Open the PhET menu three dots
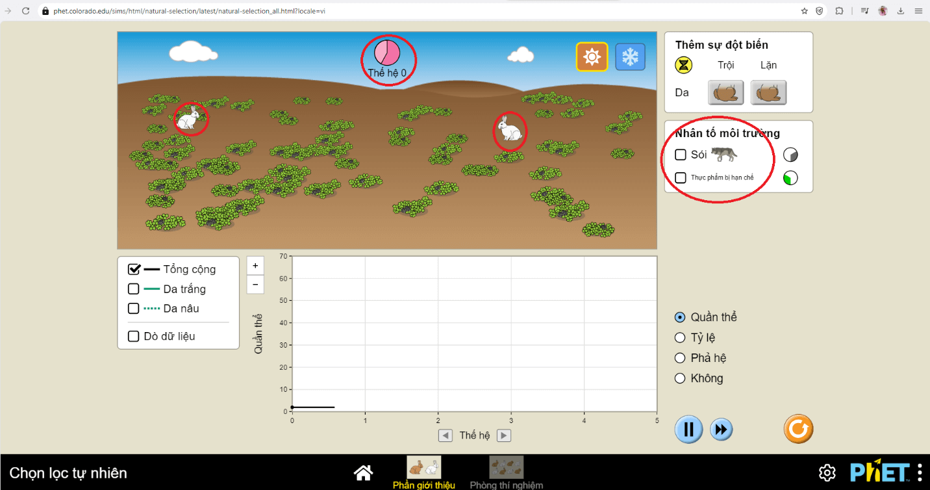The height and width of the screenshot is (490, 930). click(x=920, y=472)
